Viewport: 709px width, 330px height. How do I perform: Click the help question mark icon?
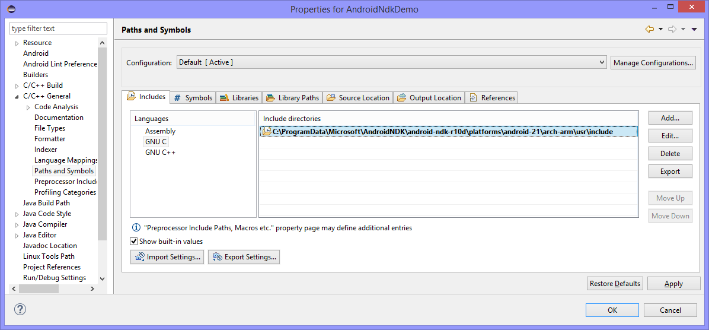click(20, 309)
